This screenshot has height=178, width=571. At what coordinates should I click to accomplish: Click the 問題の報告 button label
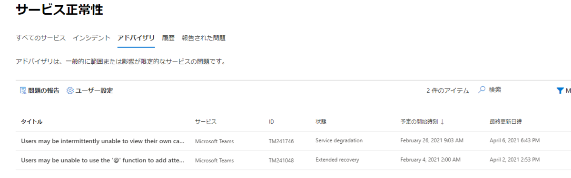tap(44, 90)
